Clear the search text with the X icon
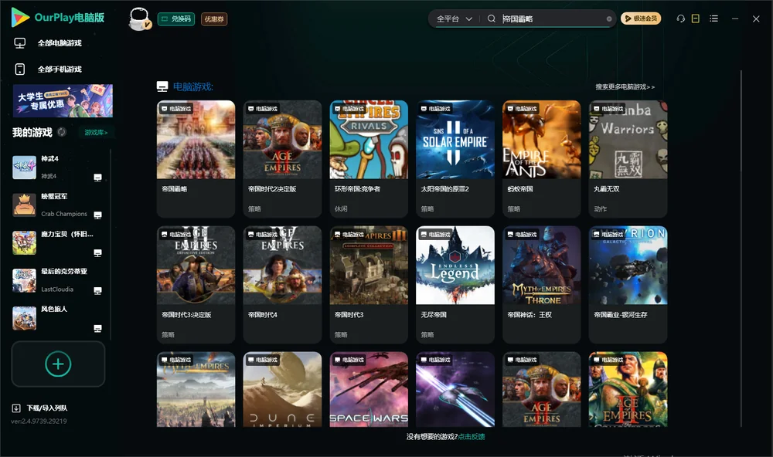The height and width of the screenshot is (457, 773). coord(609,19)
